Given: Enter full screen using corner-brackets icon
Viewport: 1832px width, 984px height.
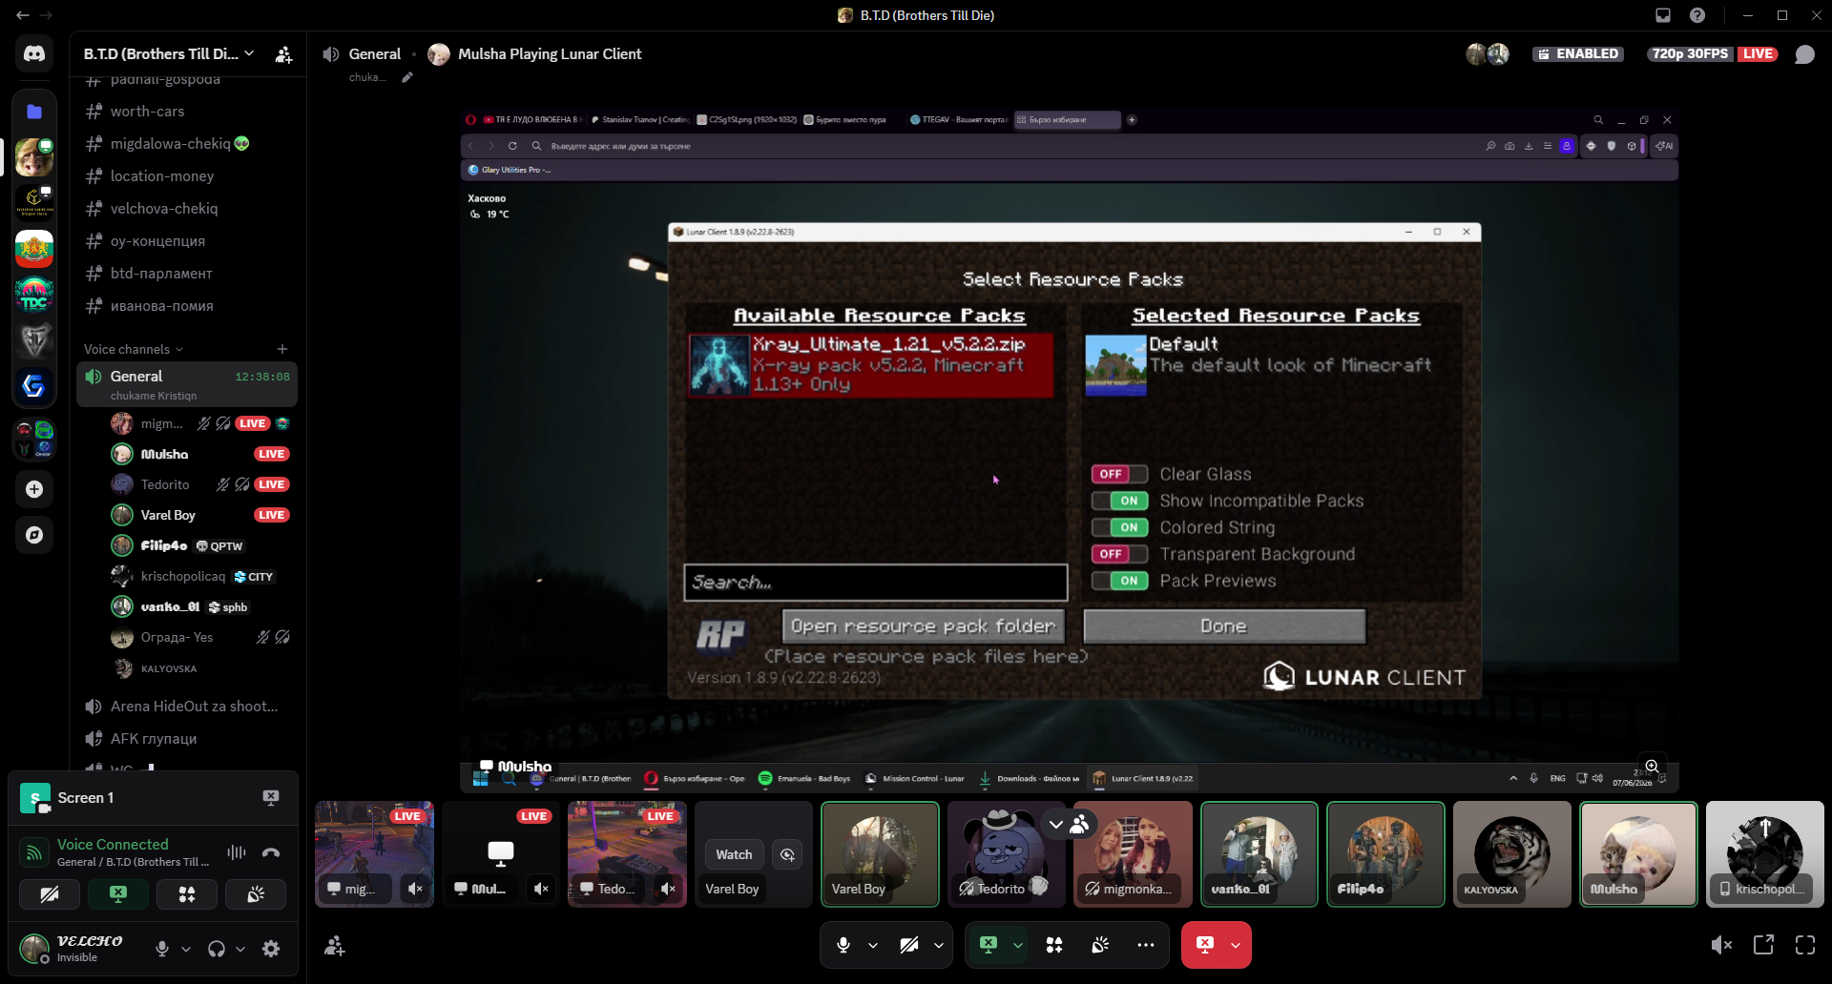Looking at the screenshot, I should [1805, 945].
